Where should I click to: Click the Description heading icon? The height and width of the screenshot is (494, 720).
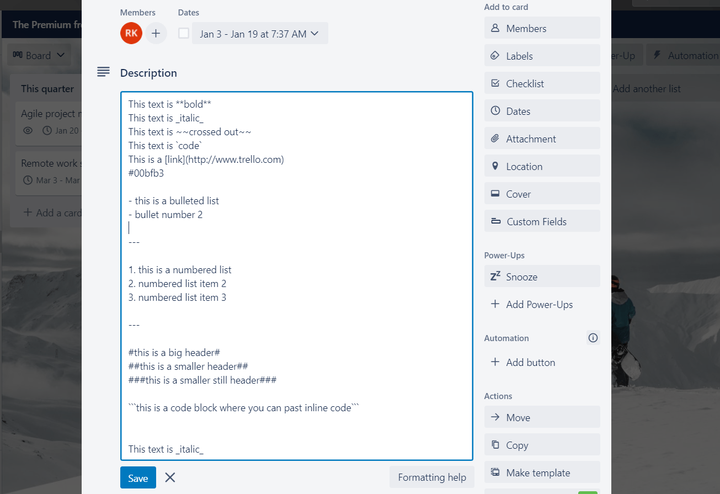point(103,72)
